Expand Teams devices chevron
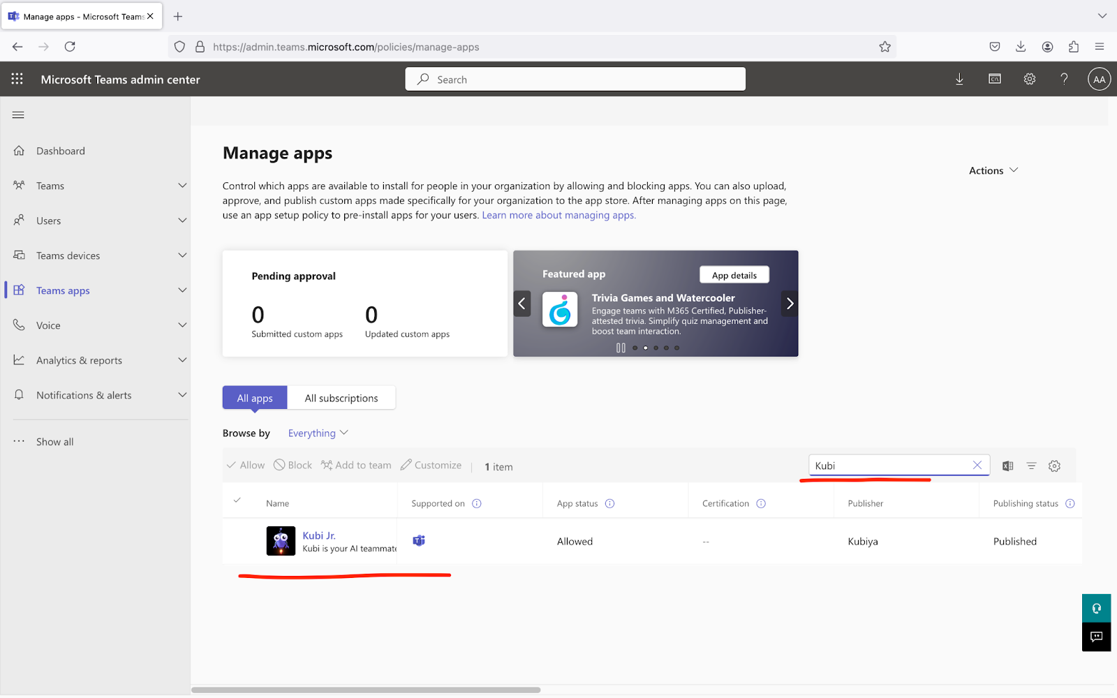The width and height of the screenshot is (1117, 698). pyautogui.click(x=182, y=255)
